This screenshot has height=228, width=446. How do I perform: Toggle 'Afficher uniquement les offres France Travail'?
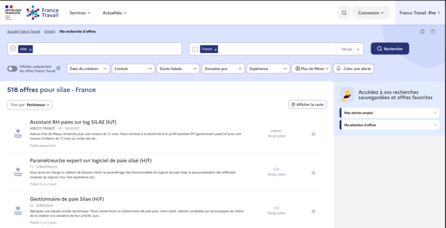(x=12, y=69)
